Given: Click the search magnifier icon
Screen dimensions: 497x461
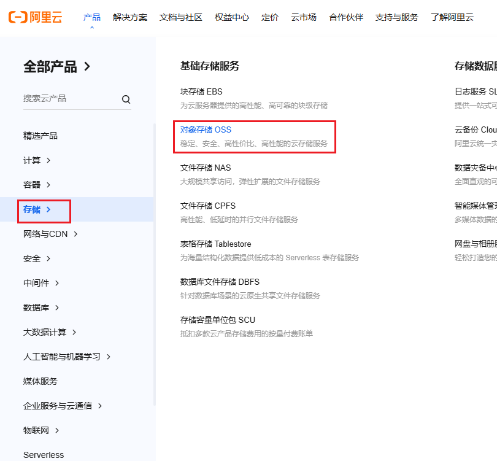Looking at the screenshot, I should coord(126,99).
